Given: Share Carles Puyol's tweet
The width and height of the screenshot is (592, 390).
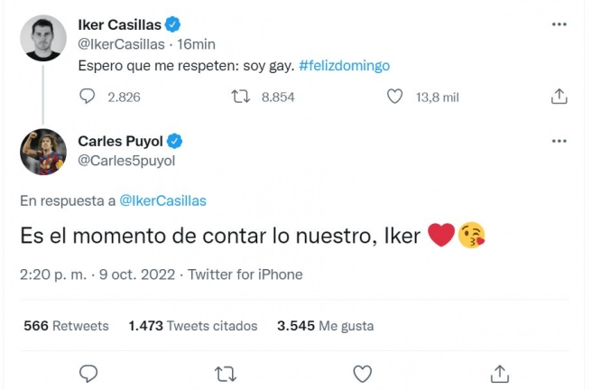Looking at the screenshot, I should click(500, 374).
